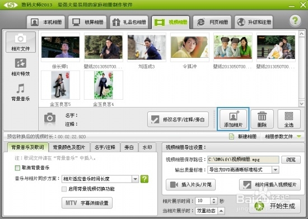
Task: Select the 金玉良言5 photo thumbnail
Action: point(60,85)
